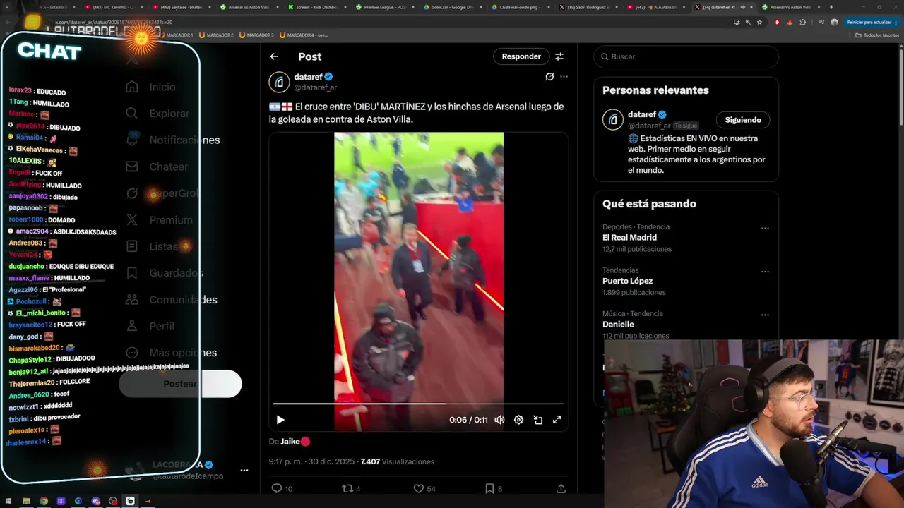This screenshot has height=508, width=904.
Task: Share the post via share icon
Action: click(561, 488)
